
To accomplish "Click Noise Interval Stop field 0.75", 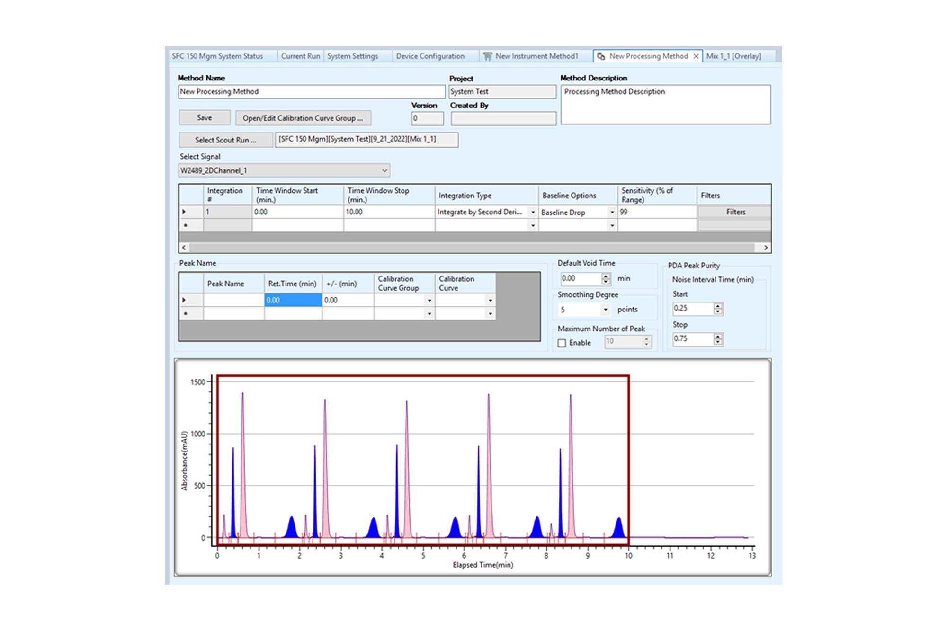I will pyautogui.click(x=693, y=339).
